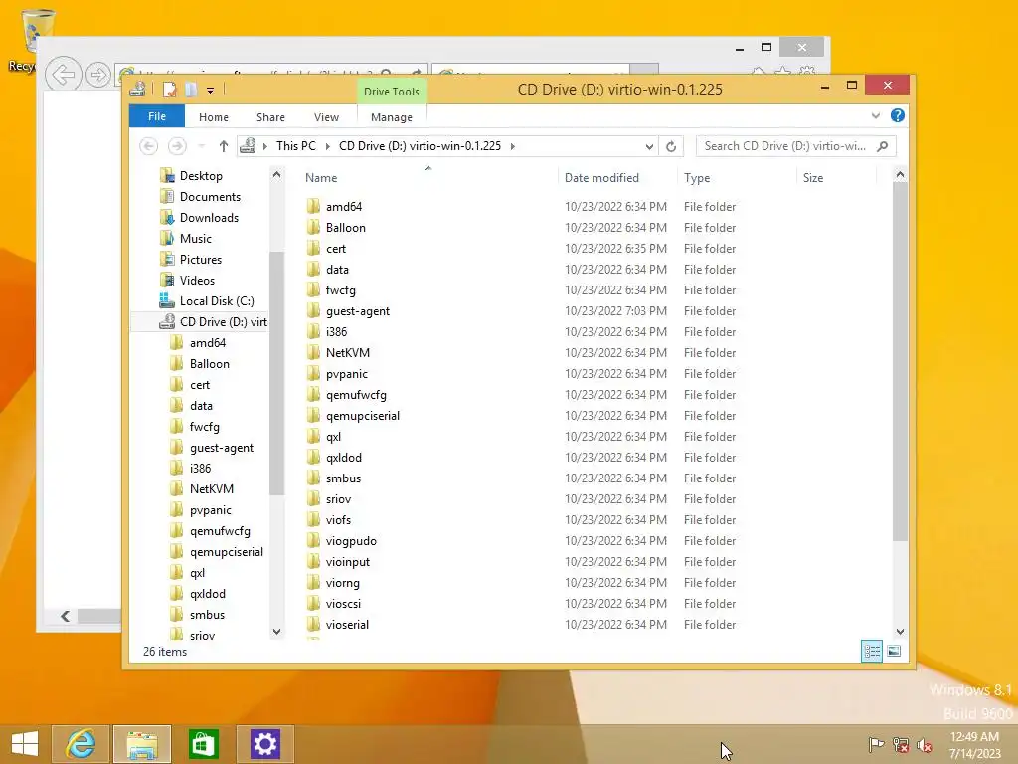Click New Folder quick access toolbar icon
The height and width of the screenshot is (764, 1018).
pos(190,90)
